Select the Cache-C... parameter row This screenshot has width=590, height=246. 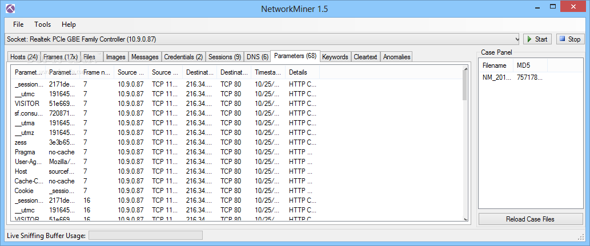point(165,181)
